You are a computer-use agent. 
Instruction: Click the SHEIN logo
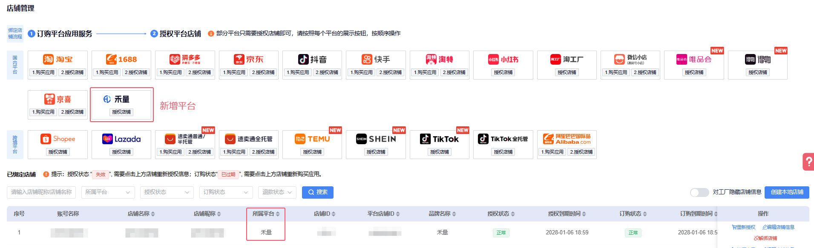[x=376, y=139]
